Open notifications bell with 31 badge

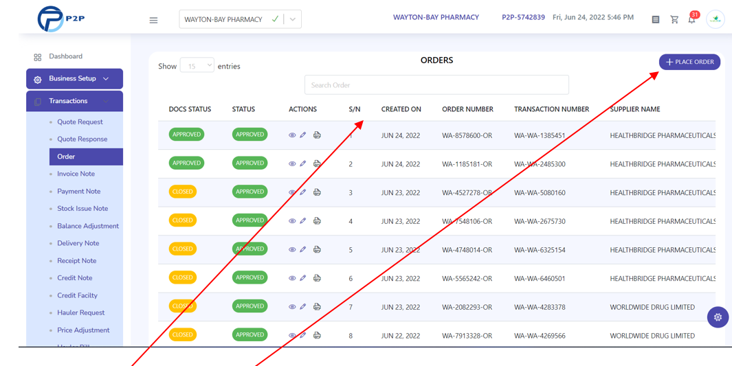click(693, 18)
